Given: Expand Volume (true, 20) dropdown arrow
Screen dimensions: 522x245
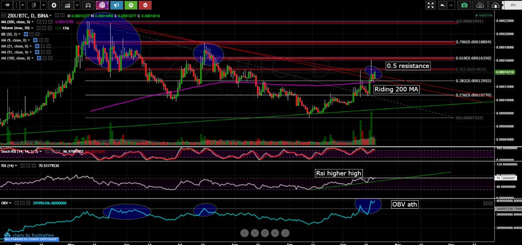Looking at the screenshot, I should (x=32, y=28).
